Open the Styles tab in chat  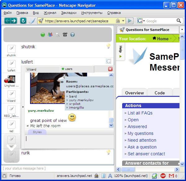click(37, 132)
